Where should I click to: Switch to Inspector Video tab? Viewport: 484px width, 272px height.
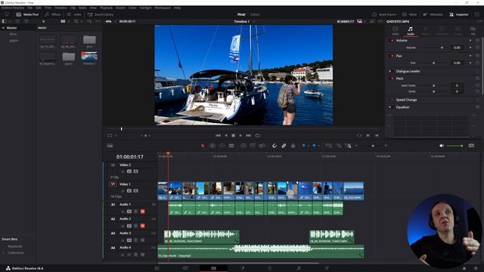(396, 30)
